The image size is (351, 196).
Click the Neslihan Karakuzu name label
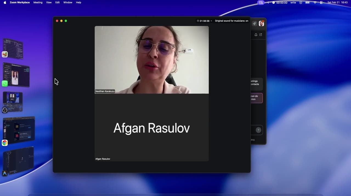coord(105,91)
